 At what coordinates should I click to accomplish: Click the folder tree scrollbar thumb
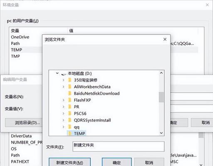click(161, 97)
